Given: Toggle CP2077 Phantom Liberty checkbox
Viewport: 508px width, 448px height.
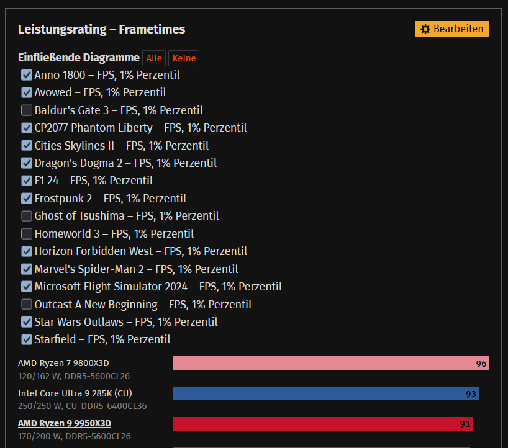Looking at the screenshot, I should pos(27,128).
